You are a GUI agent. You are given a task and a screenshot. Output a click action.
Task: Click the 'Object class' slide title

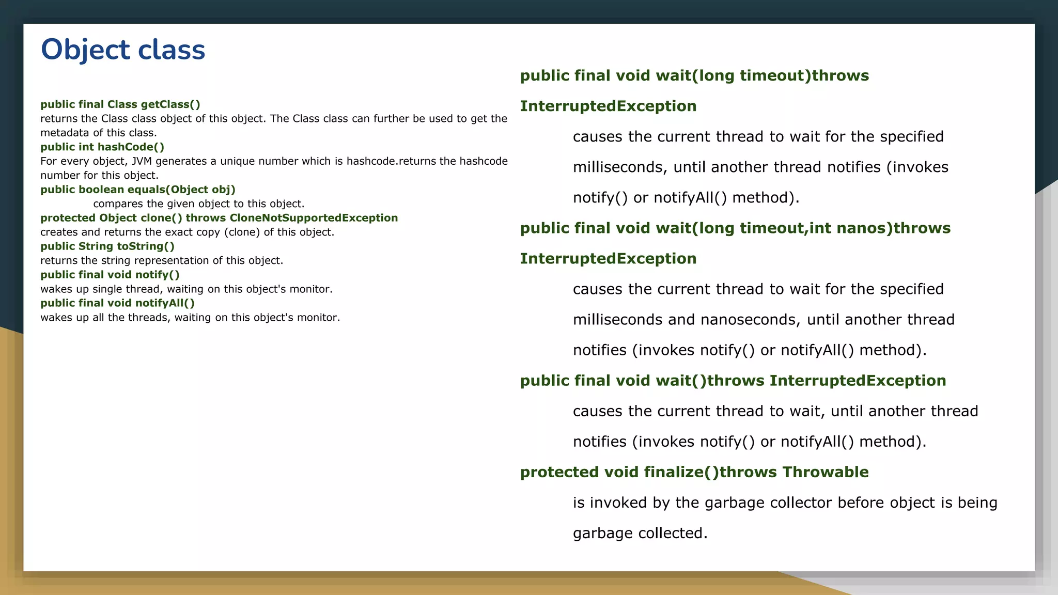(123, 50)
